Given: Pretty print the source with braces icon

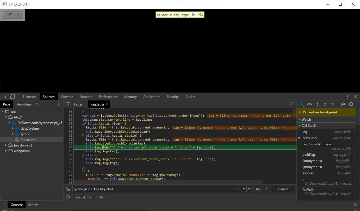Looking at the screenshot, I should 68,197.
